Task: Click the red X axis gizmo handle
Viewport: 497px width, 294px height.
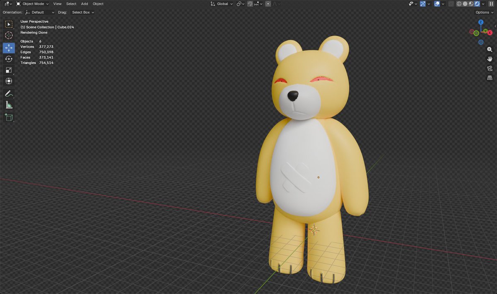Action: [490, 33]
